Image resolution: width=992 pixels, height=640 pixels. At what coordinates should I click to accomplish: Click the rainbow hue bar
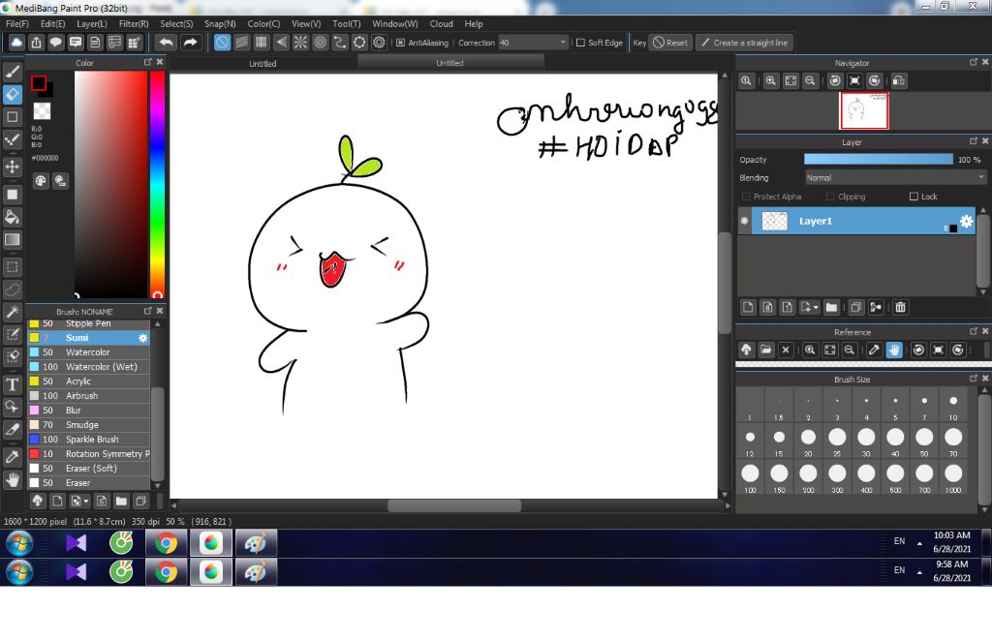coord(158,184)
